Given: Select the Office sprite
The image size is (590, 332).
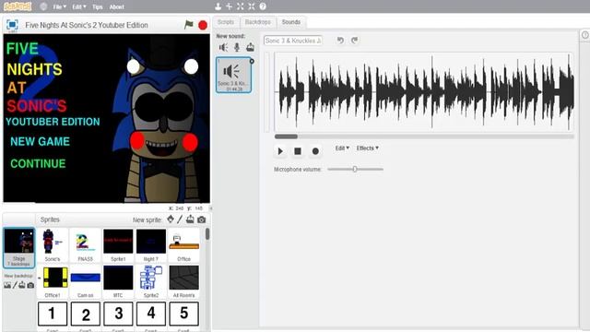Looking at the screenshot, I should pos(183,245).
